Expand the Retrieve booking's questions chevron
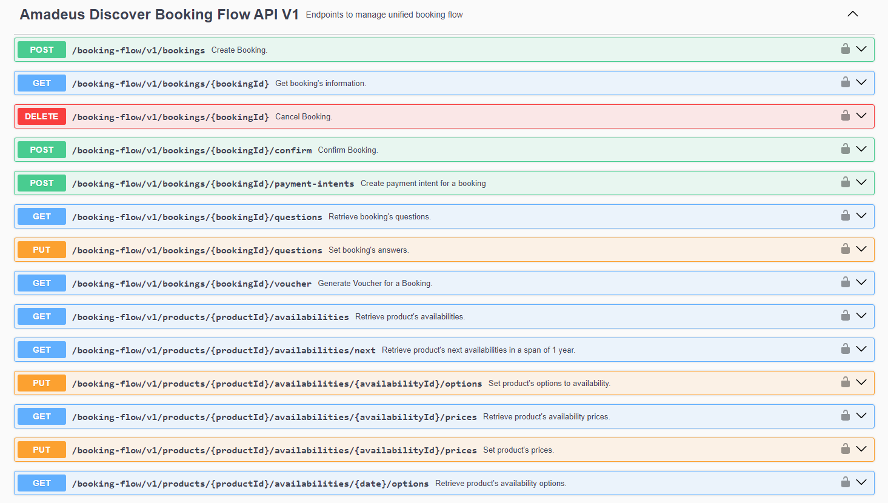 pos(861,216)
